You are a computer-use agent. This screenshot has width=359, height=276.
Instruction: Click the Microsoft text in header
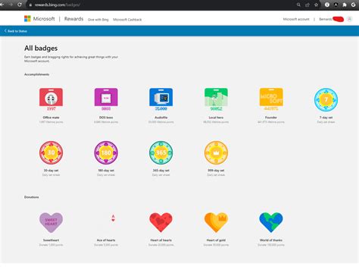(x=44, y=19)
